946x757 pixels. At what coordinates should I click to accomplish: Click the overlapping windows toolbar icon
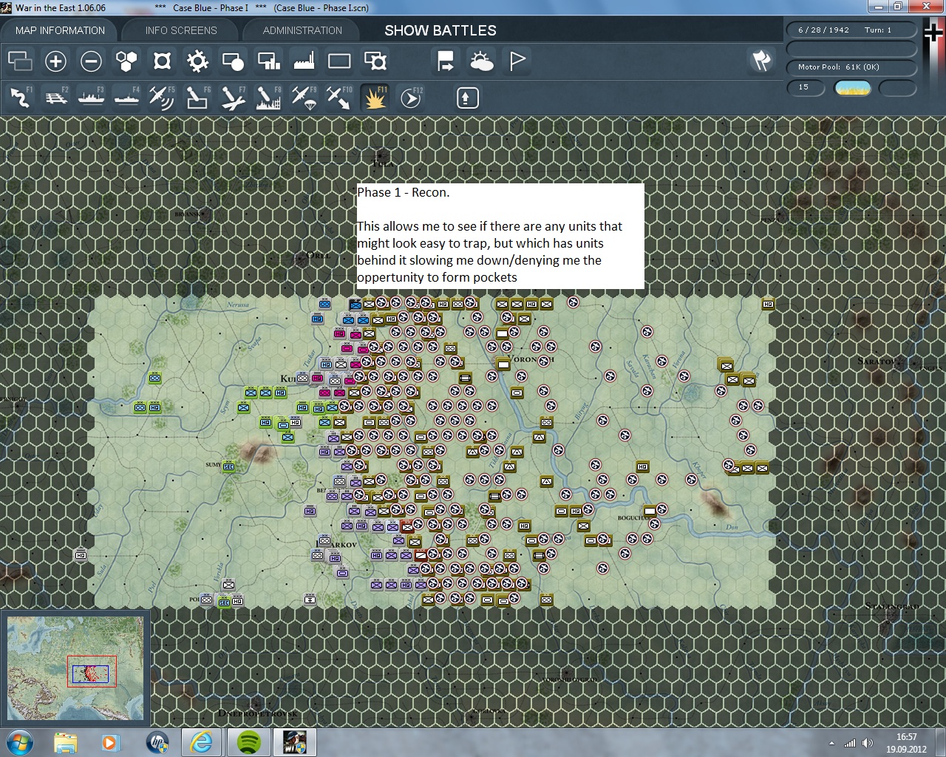coord(20,61)
